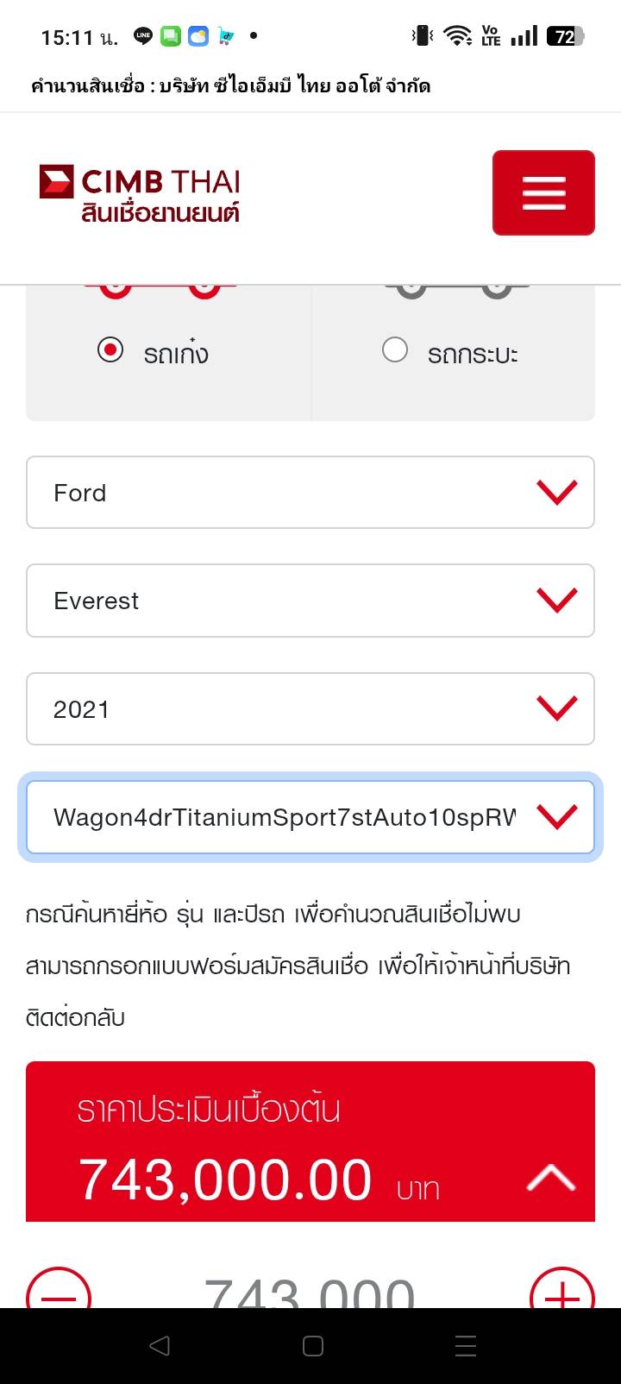This screenshot has width=621, height=1384.
Task: Open the Wagon4drTitaniumSport variant dropdown
Action: click(x=310, y=817)
